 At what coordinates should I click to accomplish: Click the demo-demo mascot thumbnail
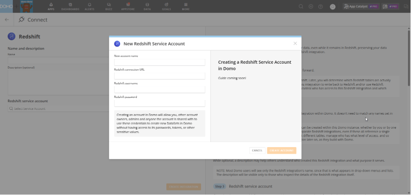point(27,6)
